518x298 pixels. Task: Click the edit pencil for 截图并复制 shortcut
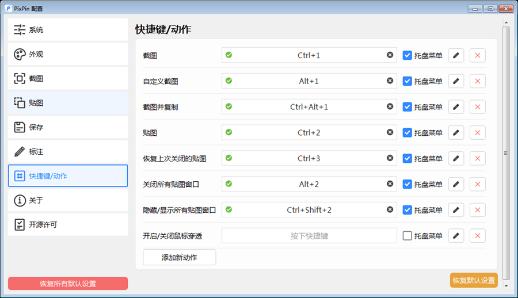click(x=456, y=106)
